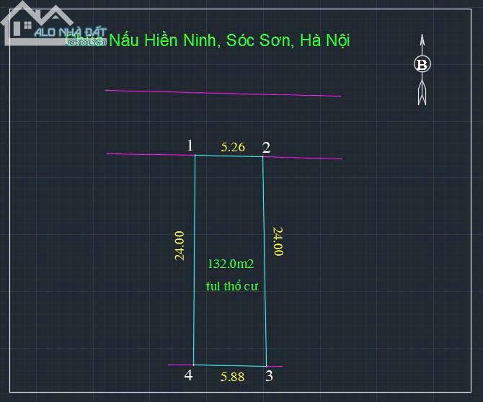The image size is (483, 402).
Task: Click the 5.88 bottom dimension text
Action: (234, 376)
